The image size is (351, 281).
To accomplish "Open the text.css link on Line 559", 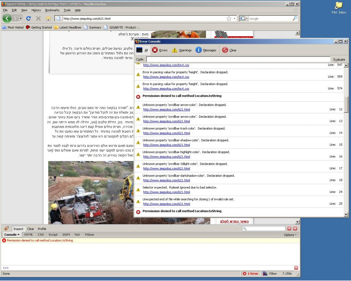I will [x=166, y=77].
